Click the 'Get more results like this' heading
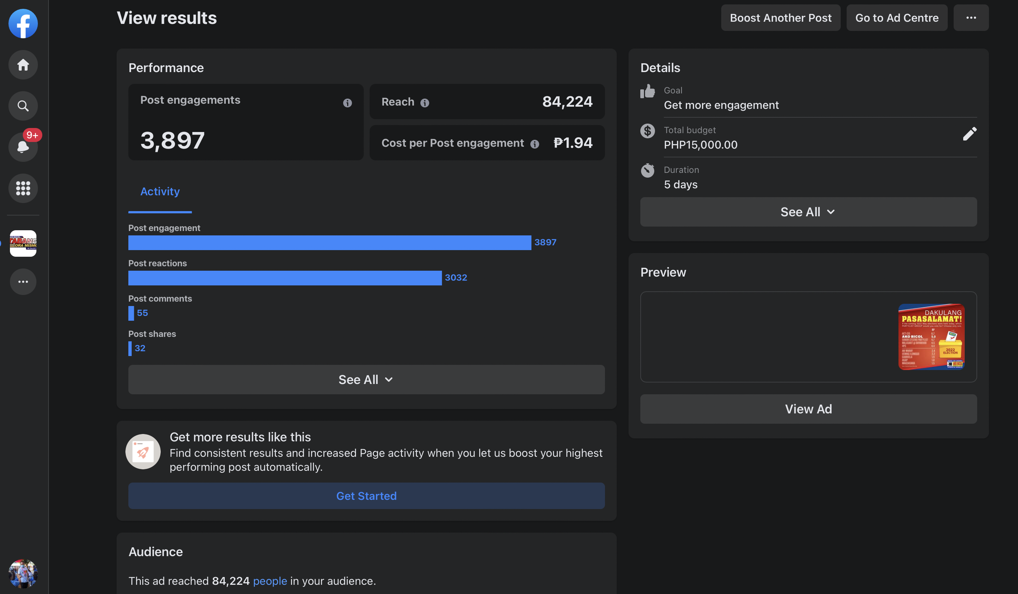Viewport: 1018px width, 594px height. click(240, 437)
